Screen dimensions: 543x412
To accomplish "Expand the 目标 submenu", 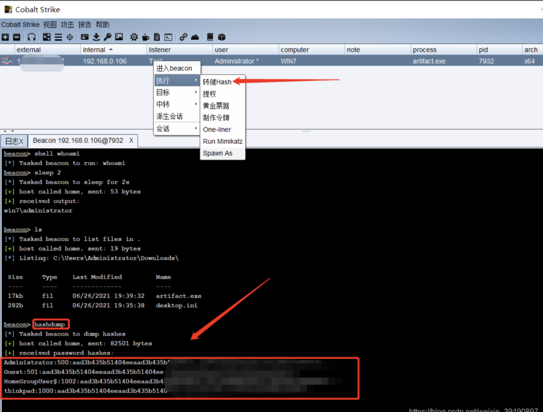I will [177, 93].
